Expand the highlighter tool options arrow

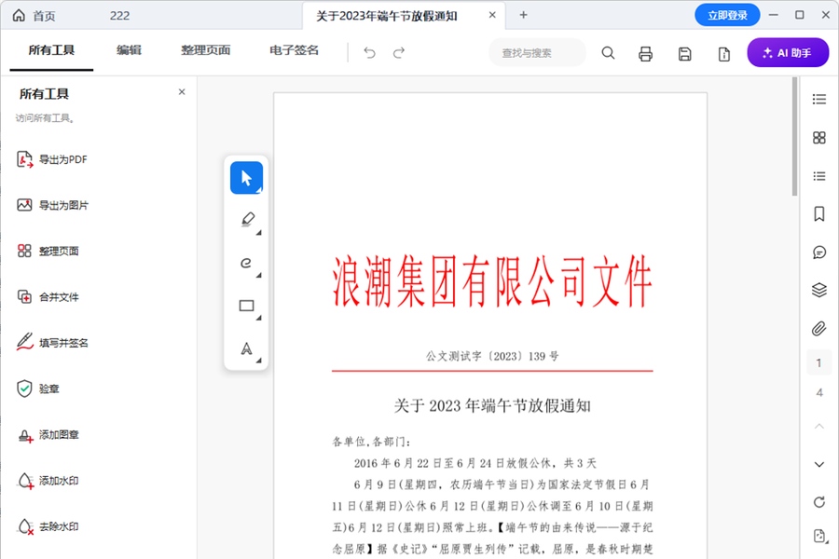[x=259, y=232]
